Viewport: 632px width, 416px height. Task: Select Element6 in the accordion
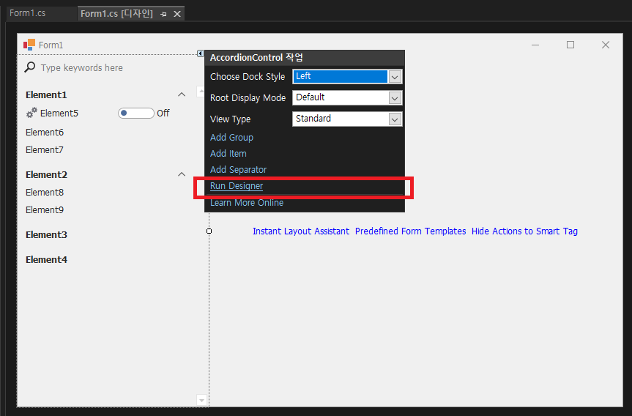click(45, 133)
